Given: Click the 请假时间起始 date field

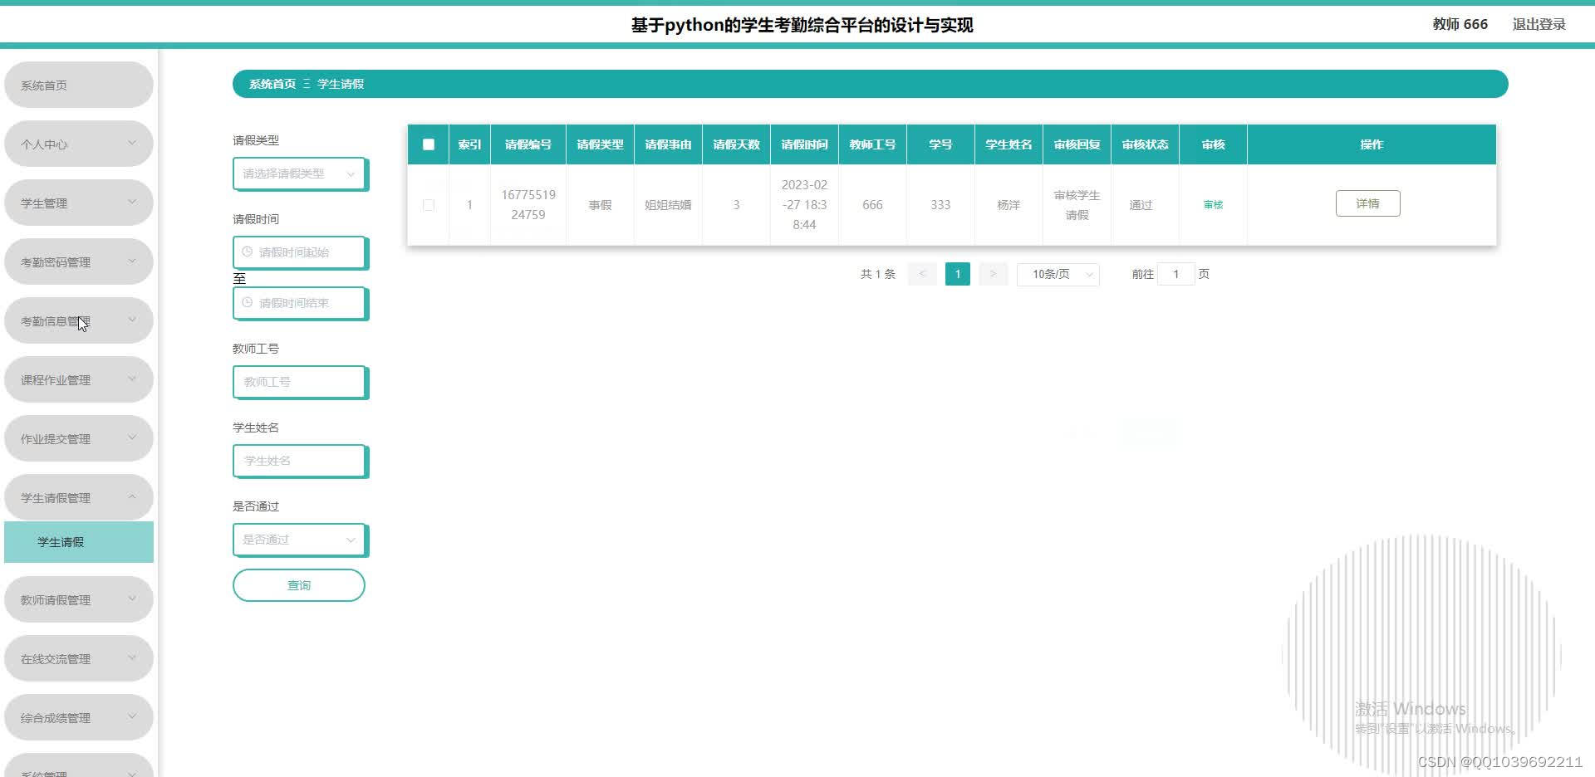Looking at the screenshot, I should tap(300, 252).
